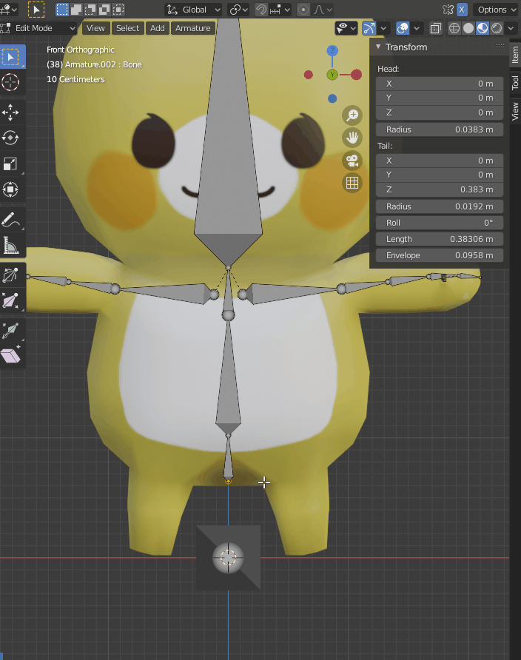Click the Envelope 0.0958 m field

pos(440,255)
